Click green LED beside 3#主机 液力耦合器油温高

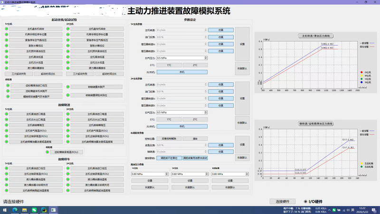click(x=68, y=180)
